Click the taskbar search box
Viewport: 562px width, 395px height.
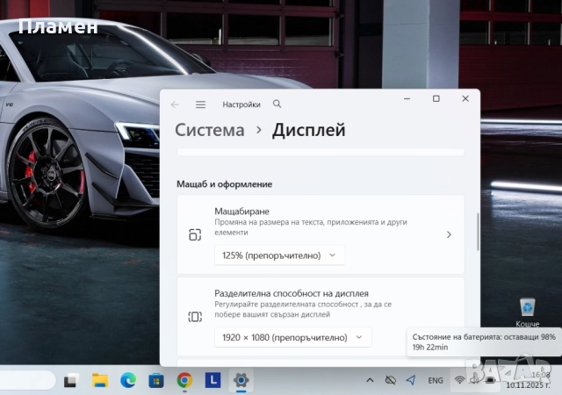click(x=27, y=380)
